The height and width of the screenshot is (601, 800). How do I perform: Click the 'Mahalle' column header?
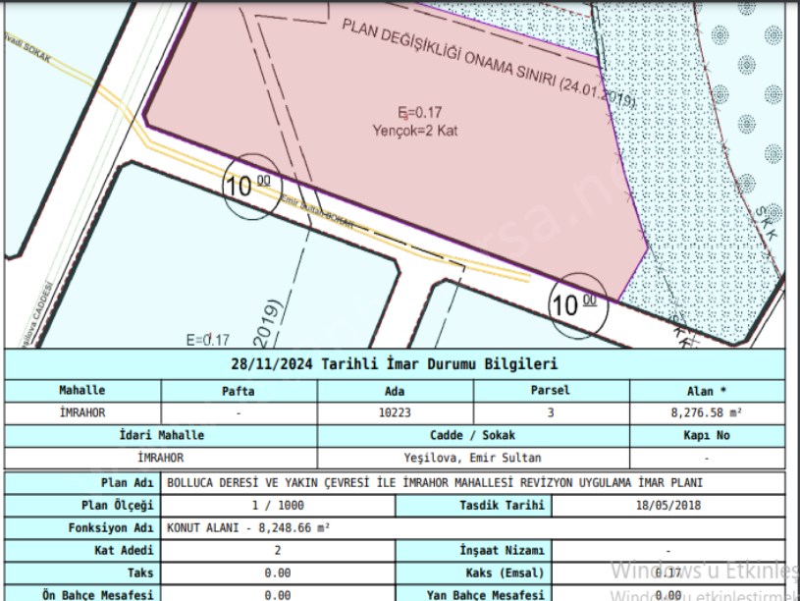[82, 390]
